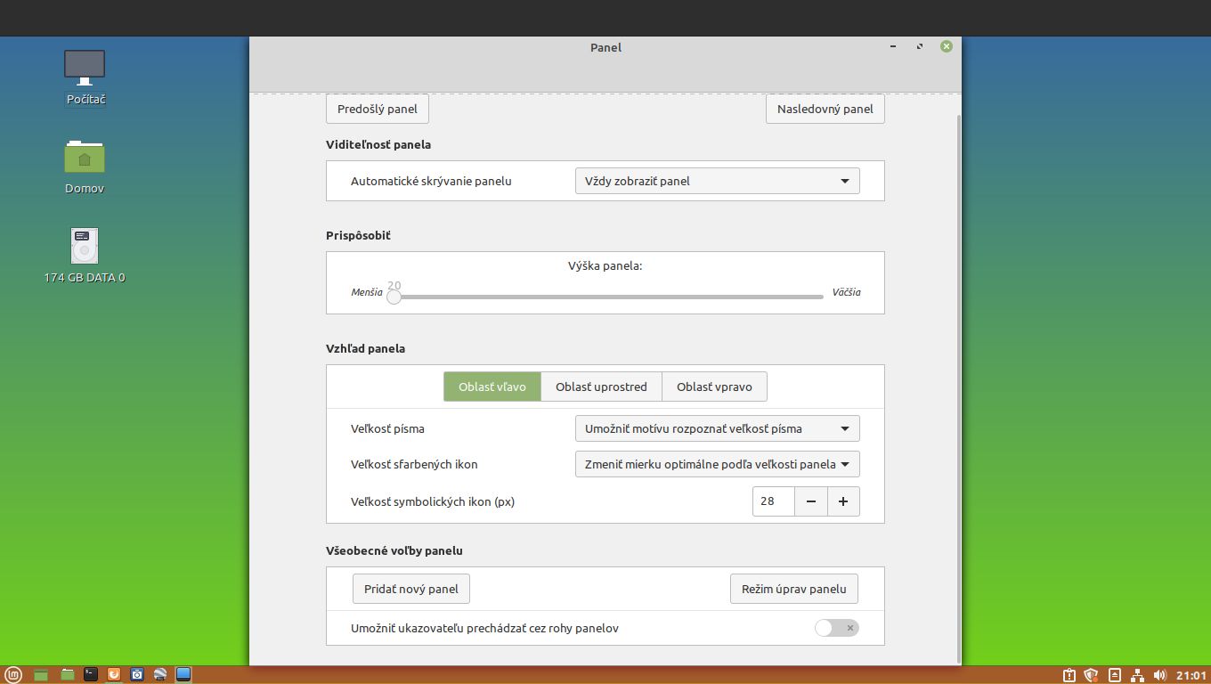Increase symbolic icon size with plus button
Screen dimensions: 1211x684
[x=843, y=501]
